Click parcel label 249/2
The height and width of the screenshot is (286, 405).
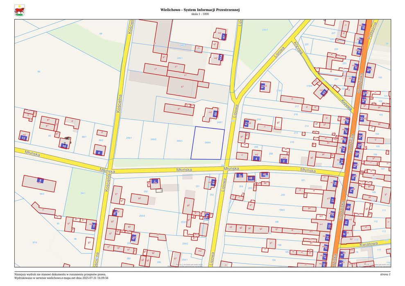point(153,140)
